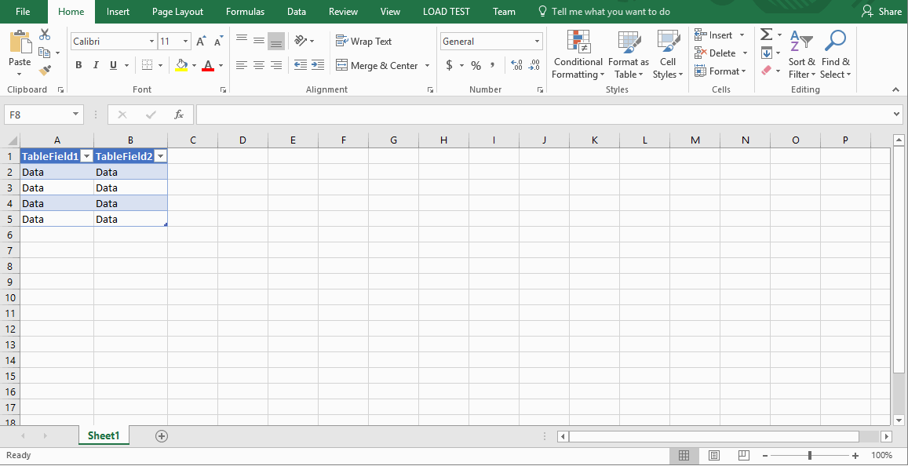The width and height of the screenshot is (908, 466).
Task: Open the LOAD TEST ribbon tab
Action: pyautogui.click(x=446, y=11)
